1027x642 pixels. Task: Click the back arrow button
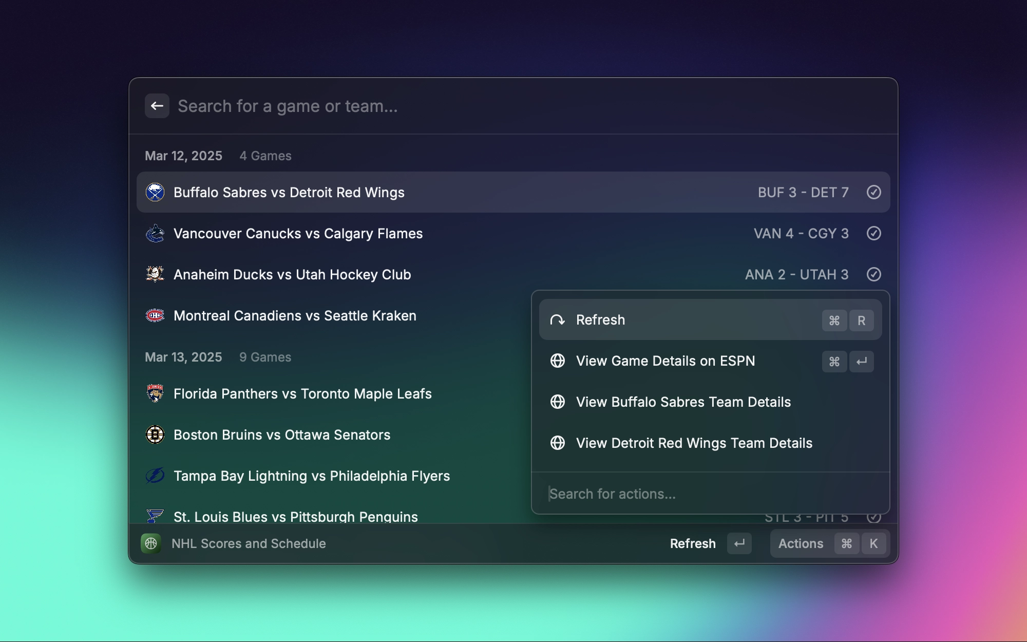[x=157, y=106]
